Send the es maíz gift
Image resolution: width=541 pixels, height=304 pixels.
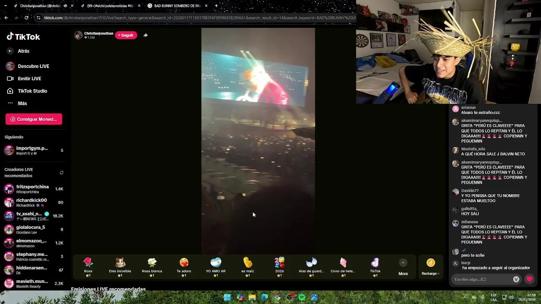[x=248, y=267]
